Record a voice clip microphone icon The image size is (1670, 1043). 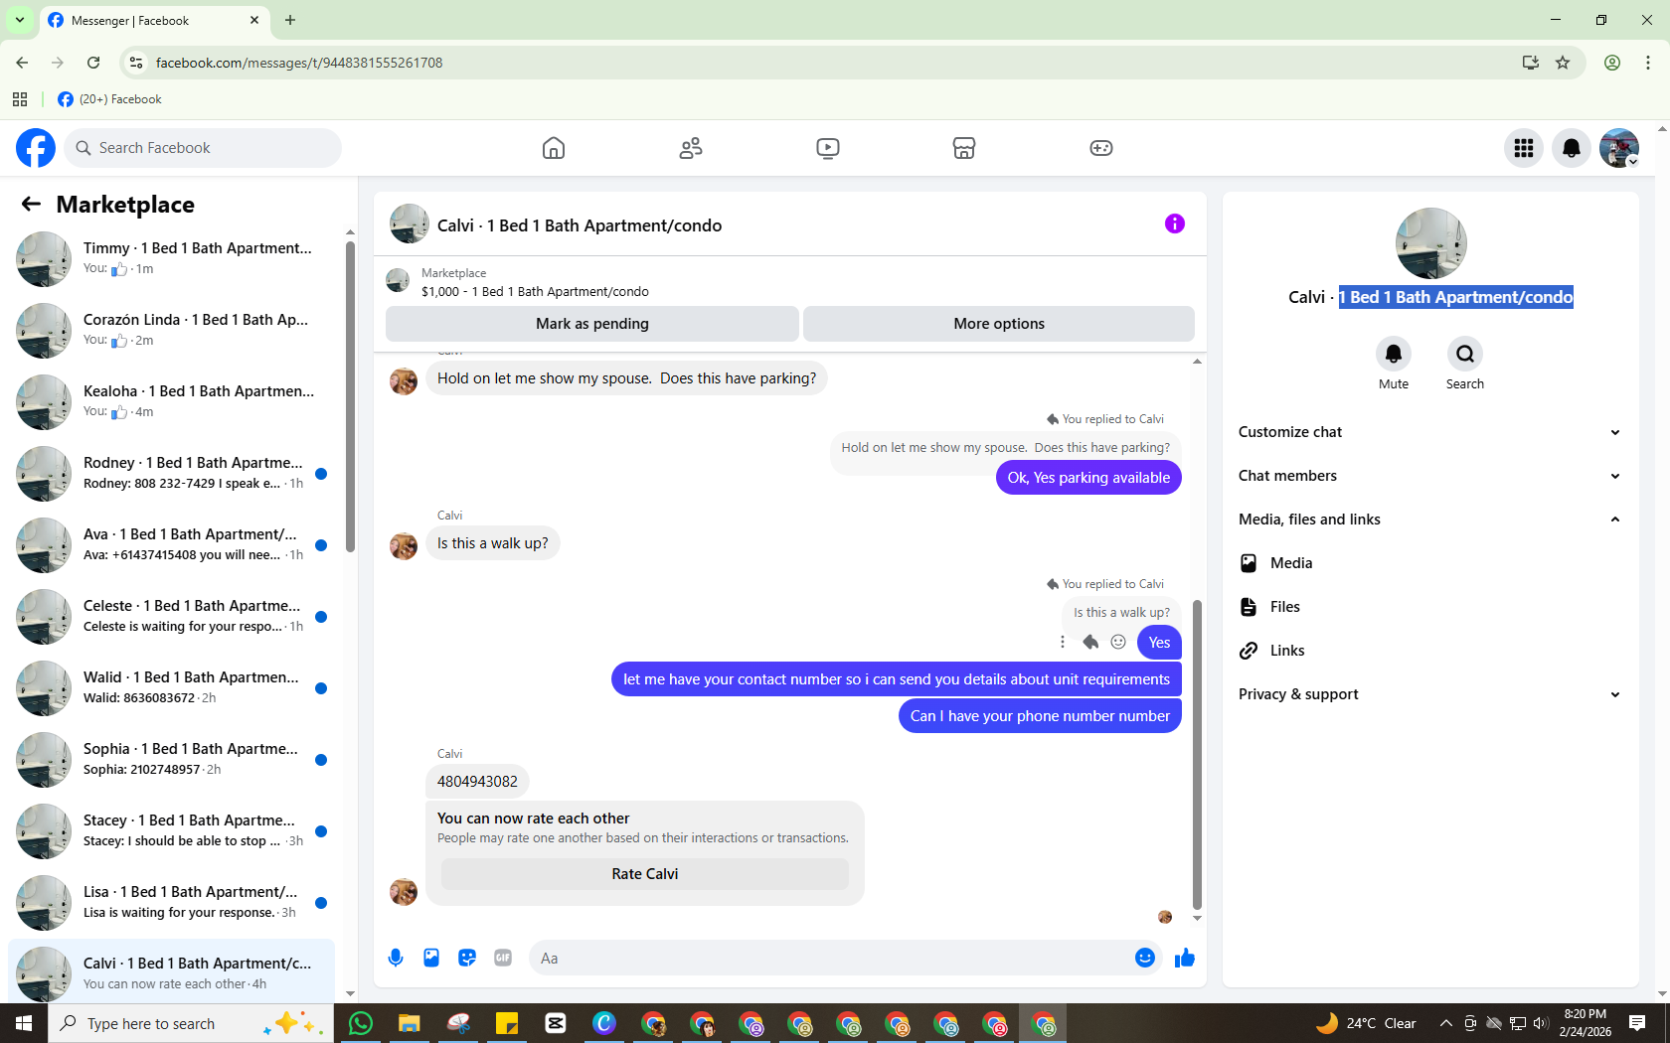pyautogui.click(x=396, y=958)
